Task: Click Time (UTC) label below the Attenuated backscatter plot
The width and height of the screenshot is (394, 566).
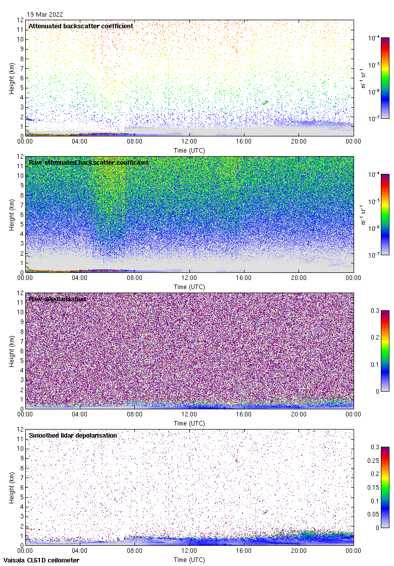Action: [189, 150]
